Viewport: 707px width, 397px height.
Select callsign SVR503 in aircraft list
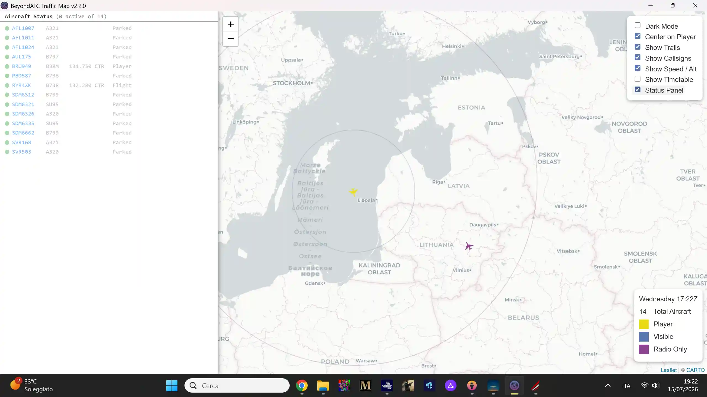point(22,152)
